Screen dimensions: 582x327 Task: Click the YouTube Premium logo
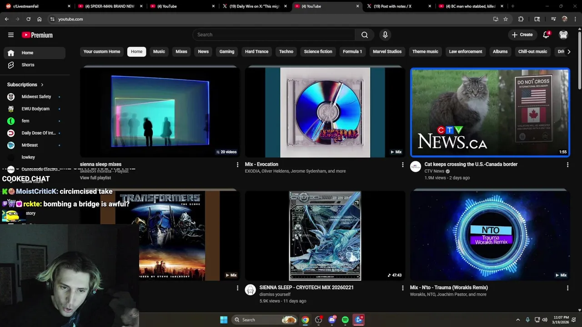coord(37,35)
